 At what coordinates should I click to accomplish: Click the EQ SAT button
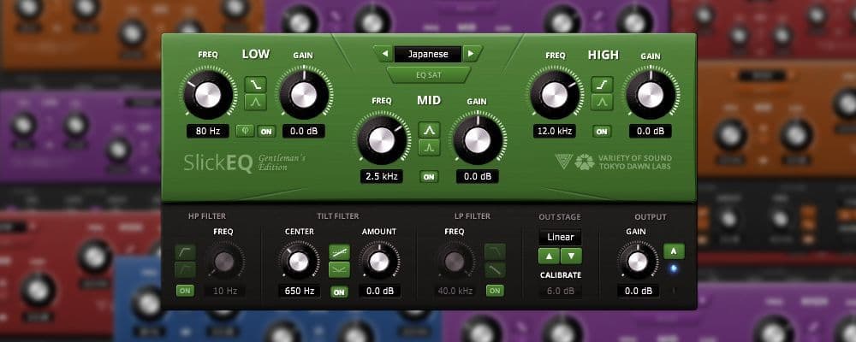tap(428, 74)
